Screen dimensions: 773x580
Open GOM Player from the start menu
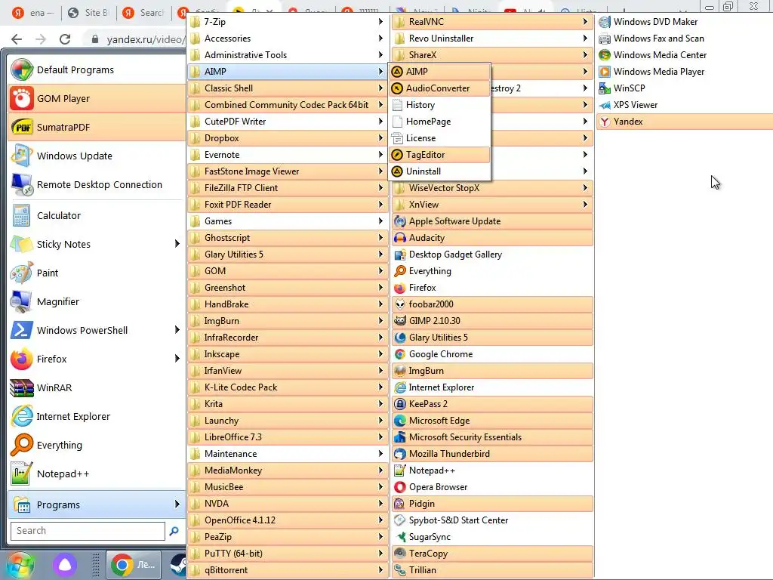(x=97, y=99)
